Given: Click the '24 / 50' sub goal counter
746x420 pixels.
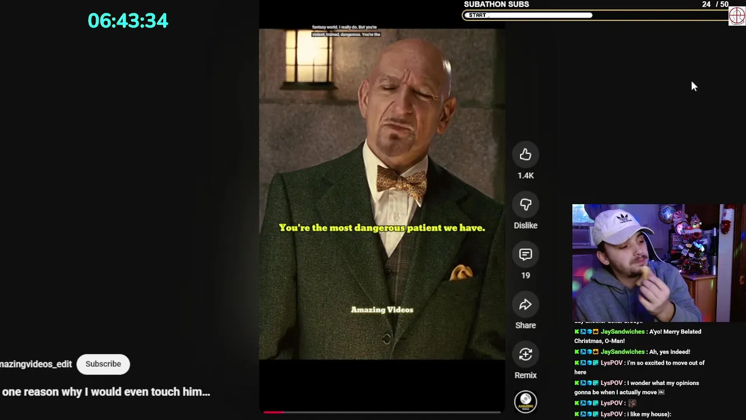Looking at the screenshot, I should [715, 4].
